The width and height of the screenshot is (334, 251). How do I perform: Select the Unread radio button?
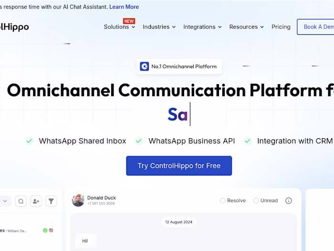256,201
